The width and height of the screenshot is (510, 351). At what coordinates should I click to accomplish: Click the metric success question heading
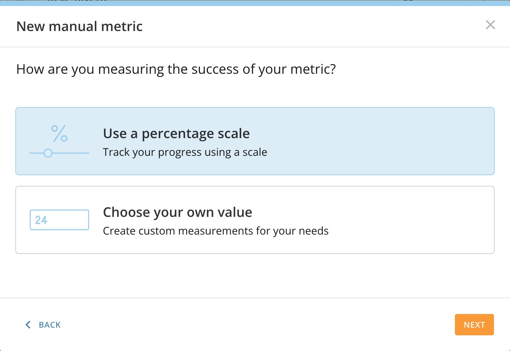pyautogui.click(x=176, y=69)
